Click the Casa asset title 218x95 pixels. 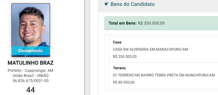(x=117, y=42)
